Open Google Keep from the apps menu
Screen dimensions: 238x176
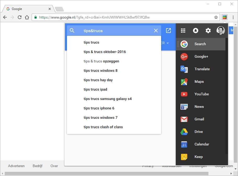pyautogui.click(x=198, y=157)
